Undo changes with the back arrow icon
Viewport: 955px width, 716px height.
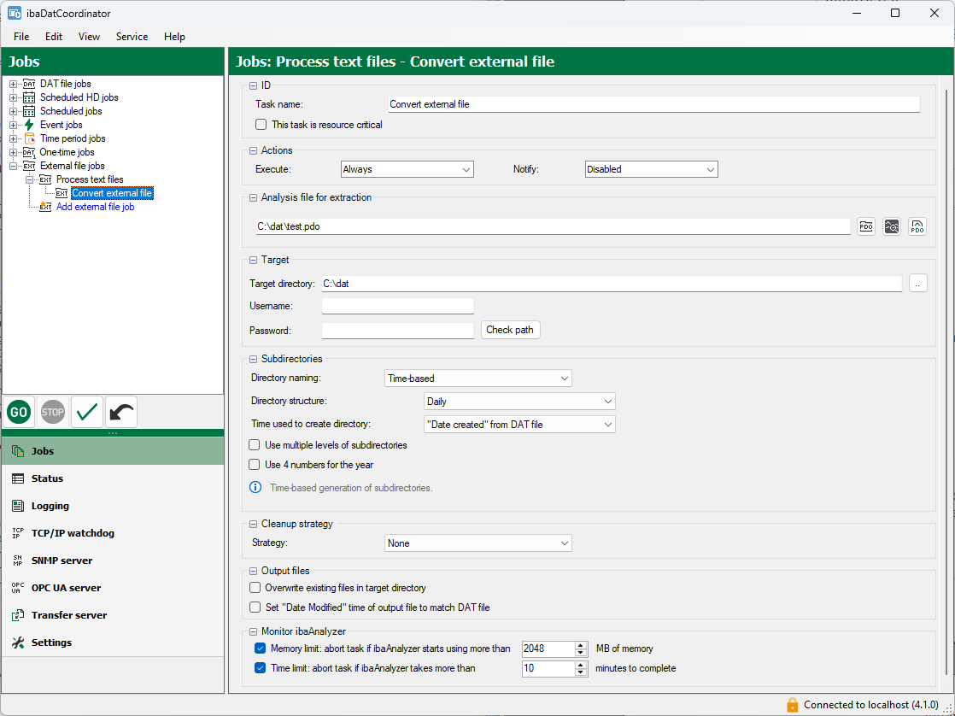click(121, 413)
